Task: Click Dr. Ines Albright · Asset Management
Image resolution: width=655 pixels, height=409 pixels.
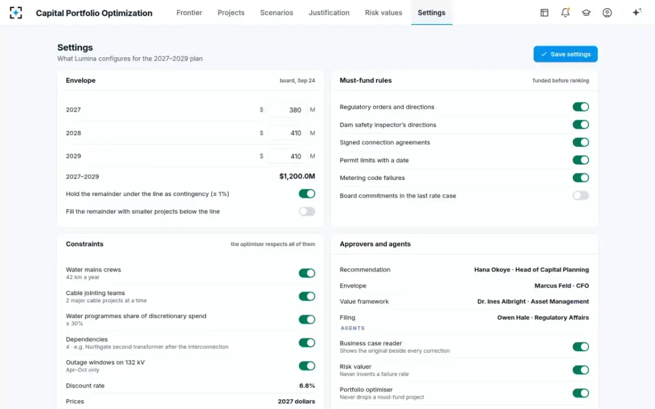Action: (533, 302)
